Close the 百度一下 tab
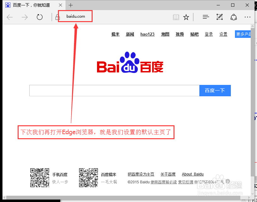 pyautogui.click(x=60, y=5)
